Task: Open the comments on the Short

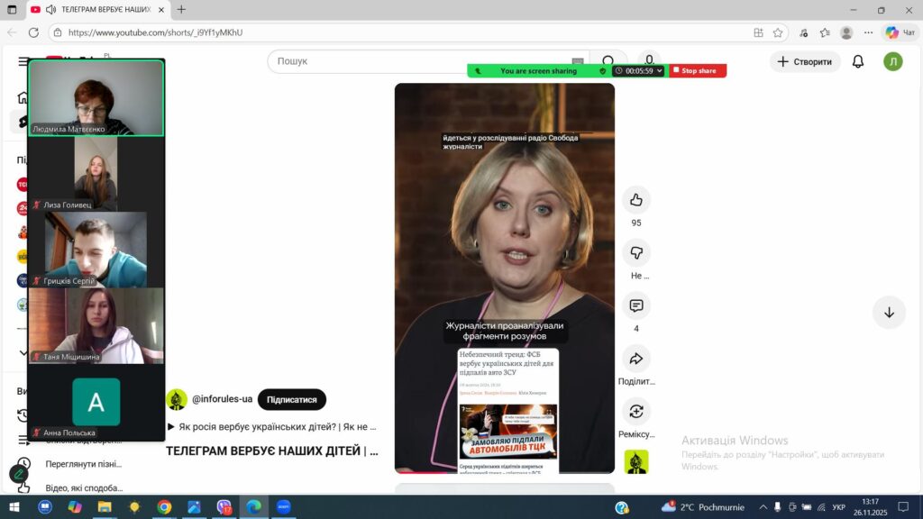Action: click(635, 306)
